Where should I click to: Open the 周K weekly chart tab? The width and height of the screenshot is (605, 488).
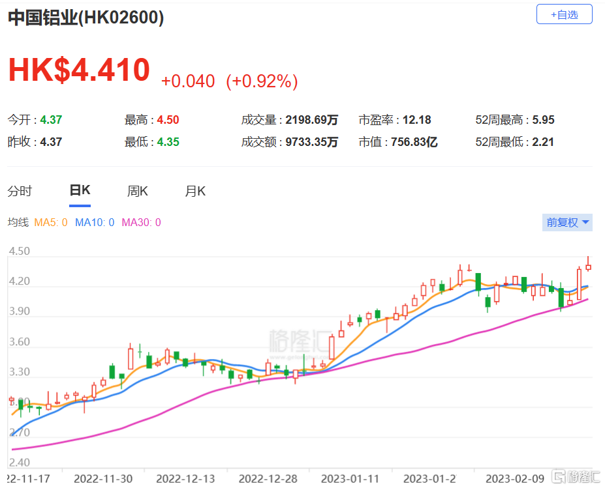click(137, 191)
